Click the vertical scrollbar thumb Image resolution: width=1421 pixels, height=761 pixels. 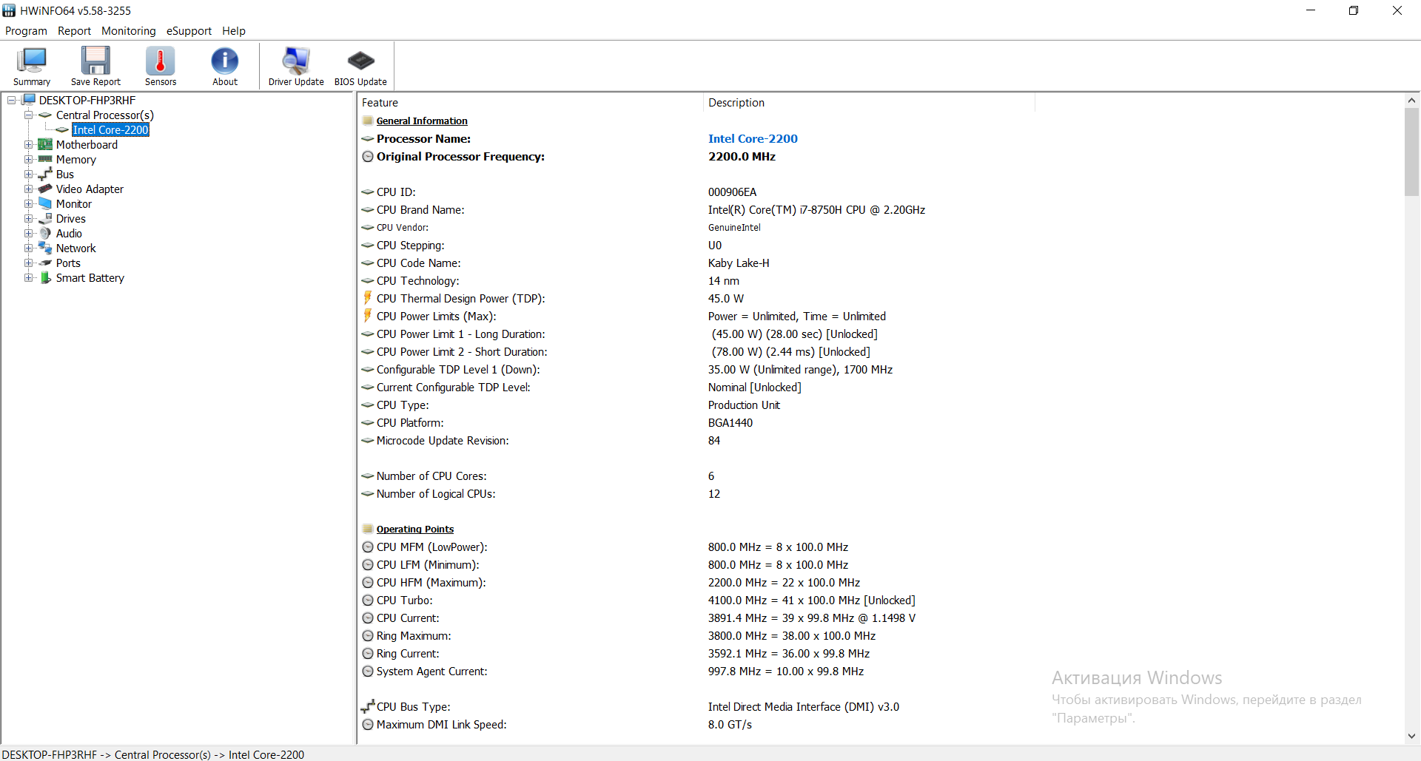click(1411, 152)
